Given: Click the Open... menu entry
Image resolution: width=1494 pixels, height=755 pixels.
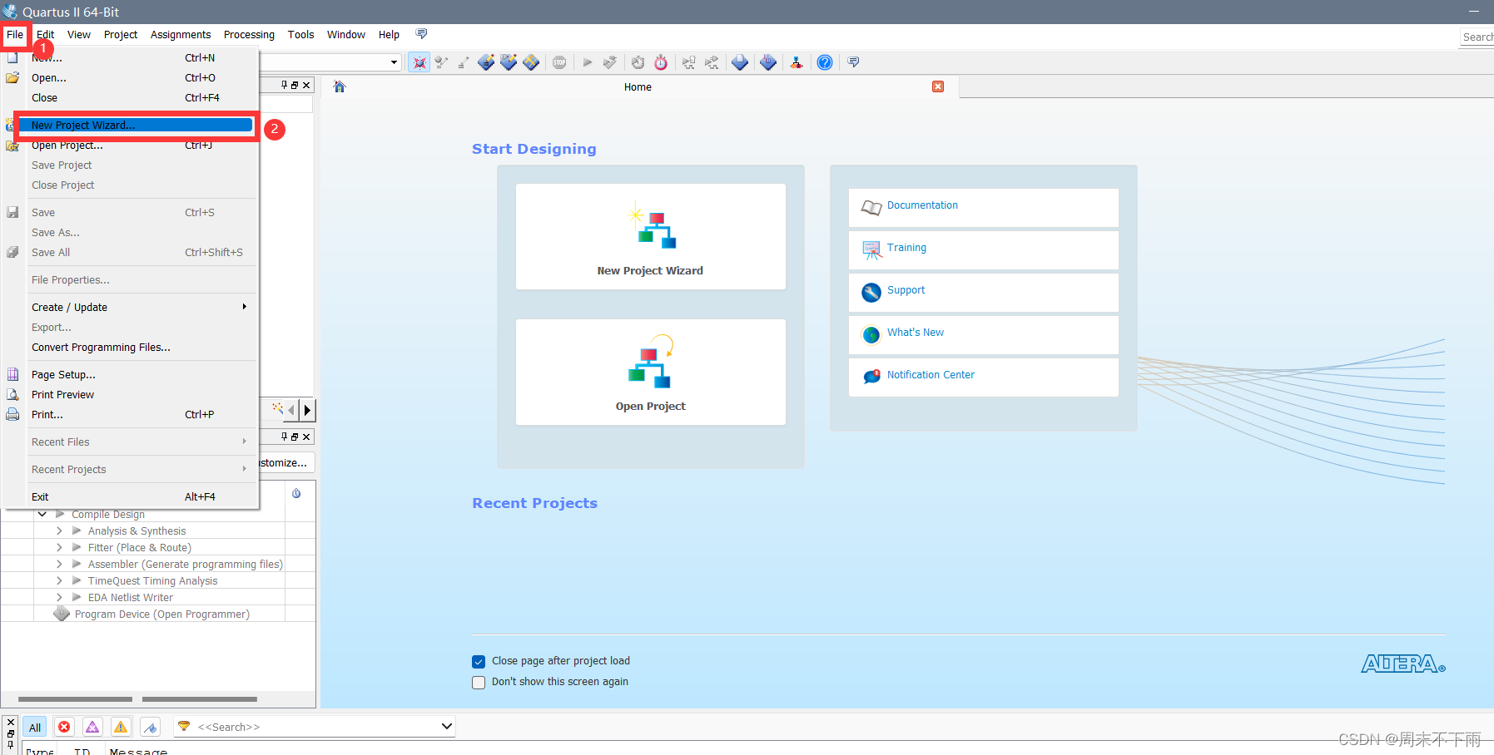Looking at the screenshot, I should tap(141, 78).
